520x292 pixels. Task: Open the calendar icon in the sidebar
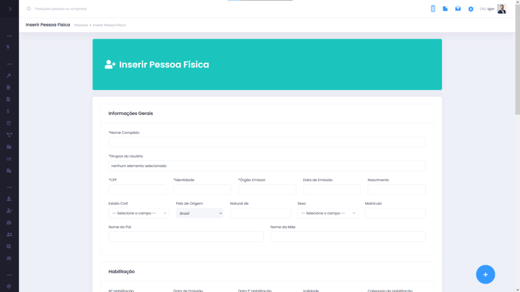click(9, 123)
